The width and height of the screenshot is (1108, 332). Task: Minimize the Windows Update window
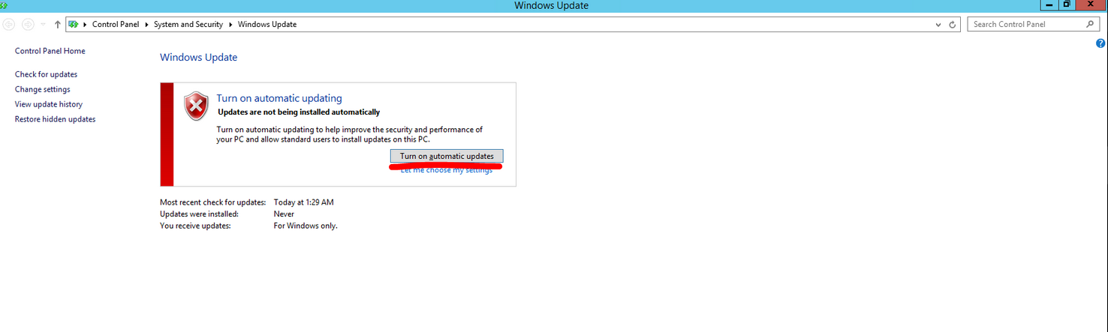coord(1049,4)
